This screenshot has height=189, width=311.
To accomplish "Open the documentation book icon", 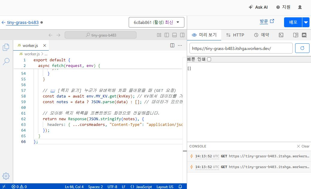I will point(295,35).
